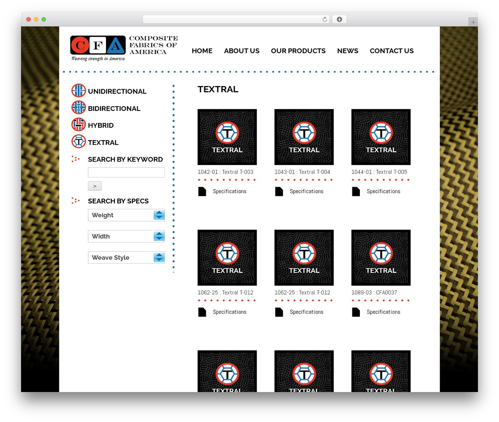The image size is (499, 422).
Task: Open the Weight dropdown
Action: pyautogui.click(x=126, y=215)
